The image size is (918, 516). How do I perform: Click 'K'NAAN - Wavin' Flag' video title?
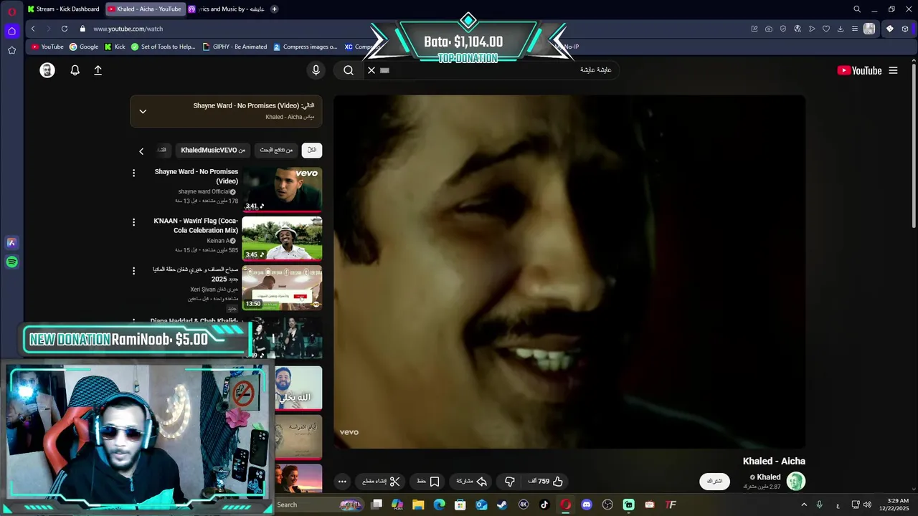coord(196,226)
